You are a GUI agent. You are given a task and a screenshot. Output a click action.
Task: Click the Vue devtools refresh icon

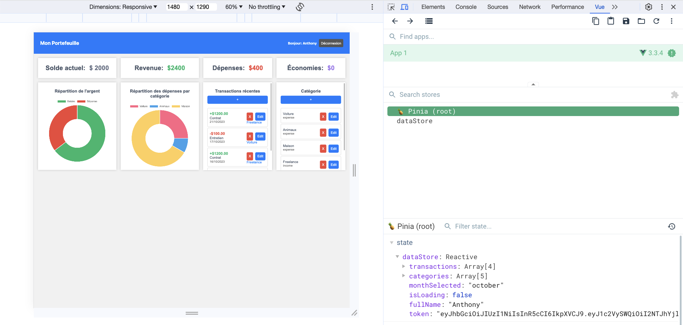(x=656, y=21)
